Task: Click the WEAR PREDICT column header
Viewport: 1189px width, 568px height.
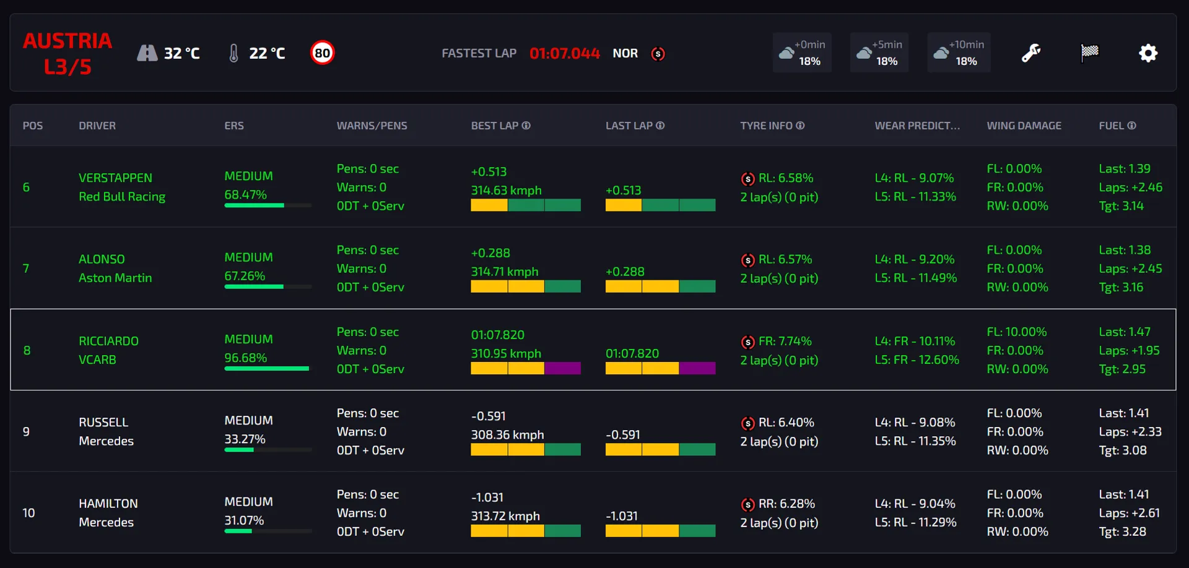Action: (918, 126)
